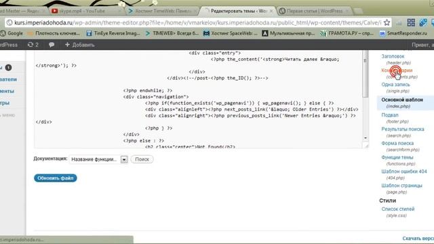Click the grid extension icon in toolbar
Image resolution: width=434 pixels, height=244 pixels.
(411, 22)
